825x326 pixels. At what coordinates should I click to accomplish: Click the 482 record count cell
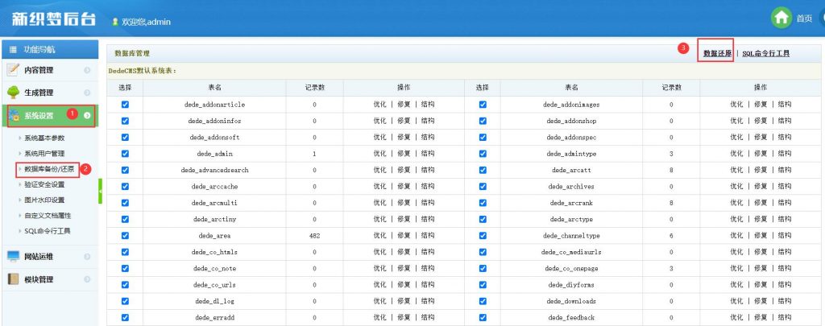pyautogui.click(x=315, y=236)
